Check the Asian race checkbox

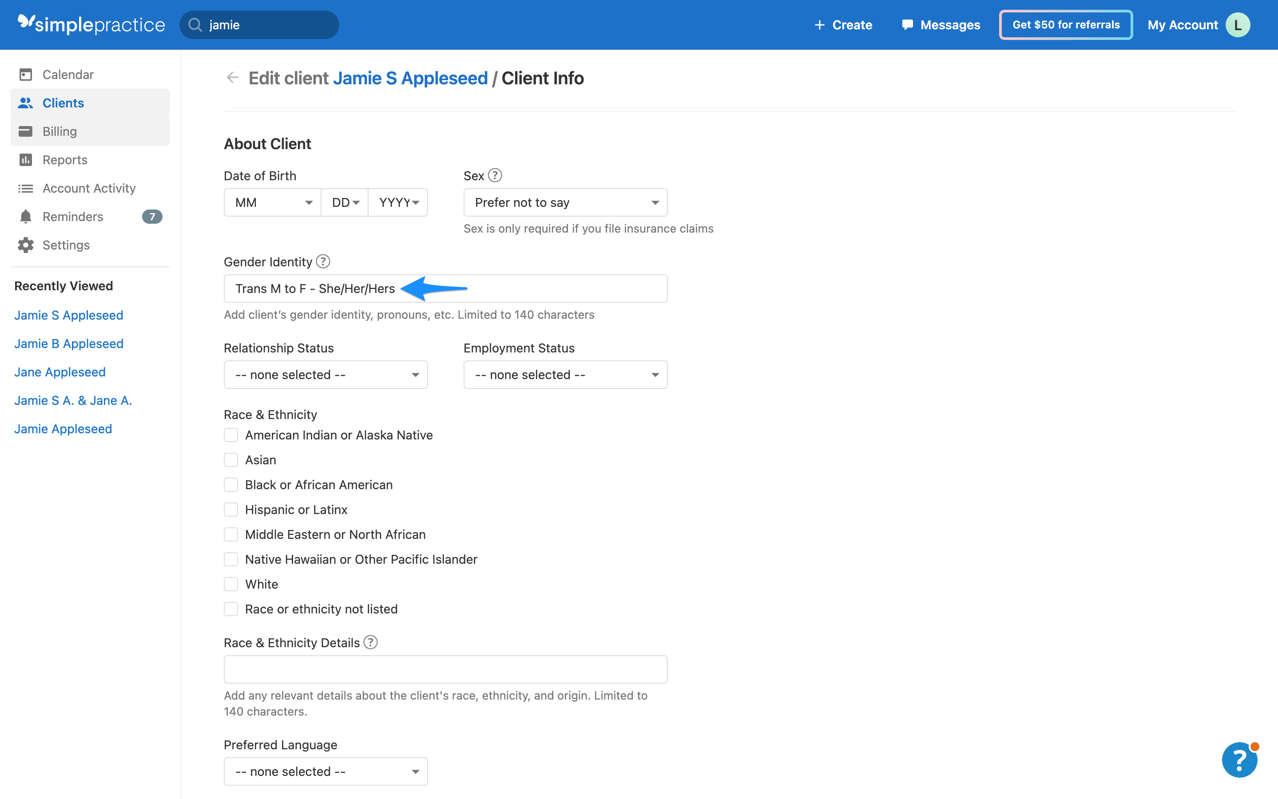231,460
